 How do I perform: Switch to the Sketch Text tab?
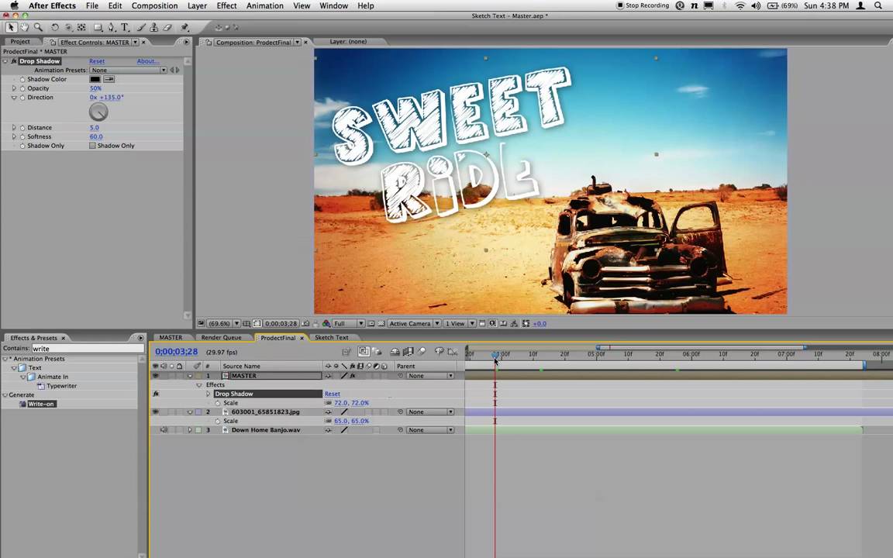pos(332,338)
